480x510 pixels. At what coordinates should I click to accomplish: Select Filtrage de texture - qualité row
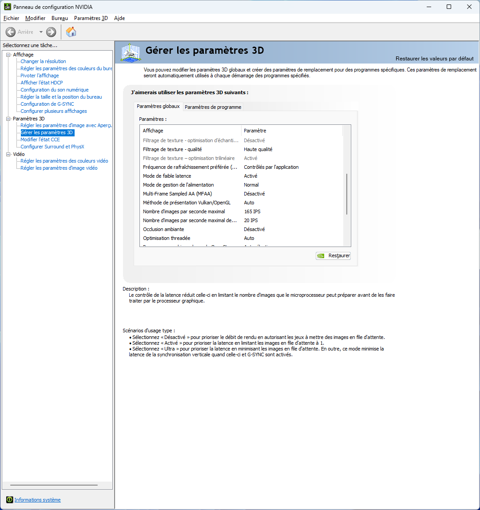tap(241, 149)
